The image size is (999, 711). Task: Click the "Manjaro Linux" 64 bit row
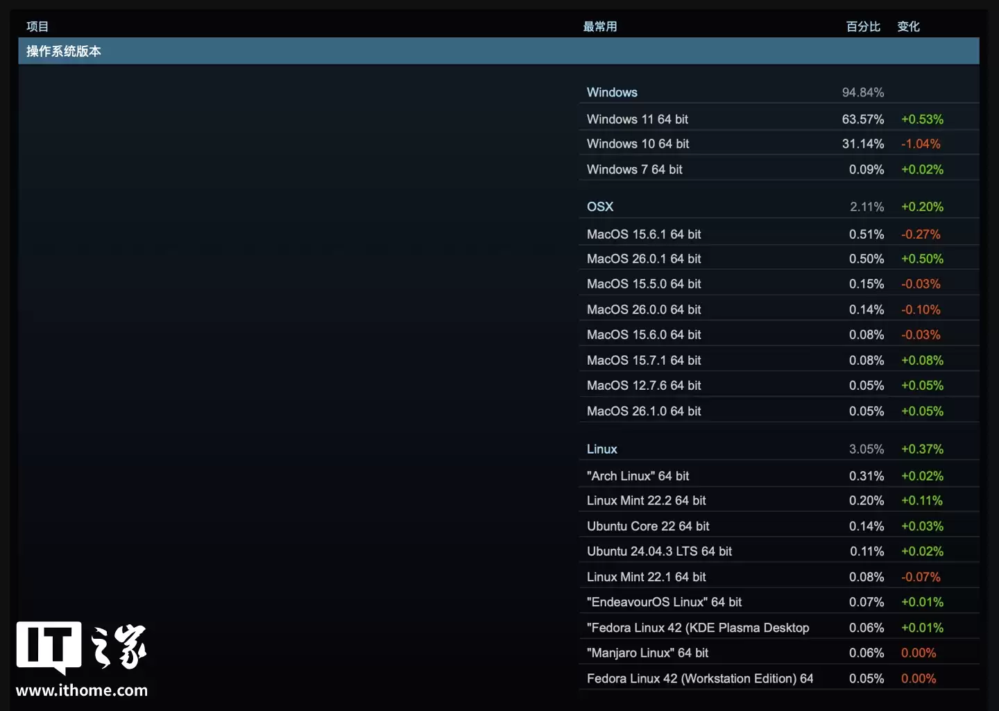647,653
